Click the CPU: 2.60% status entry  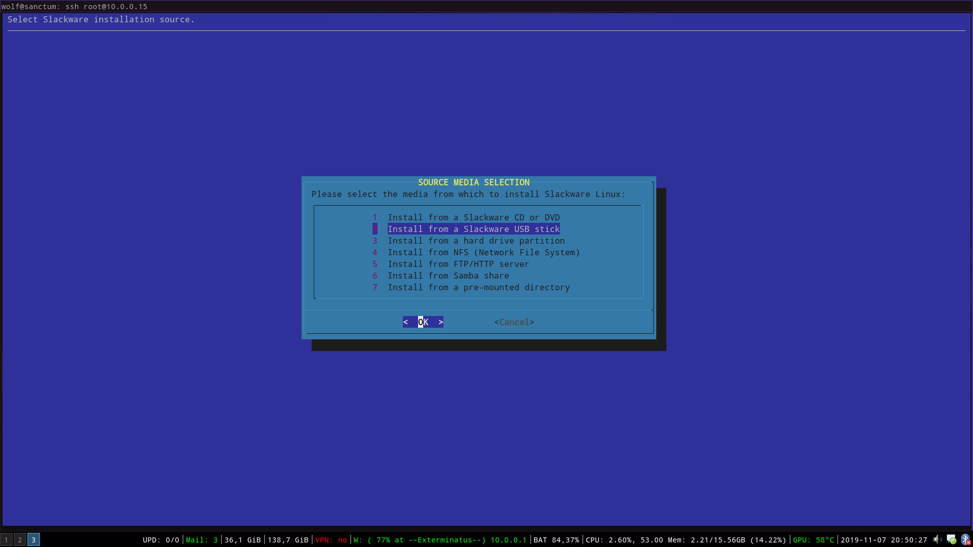624,540
